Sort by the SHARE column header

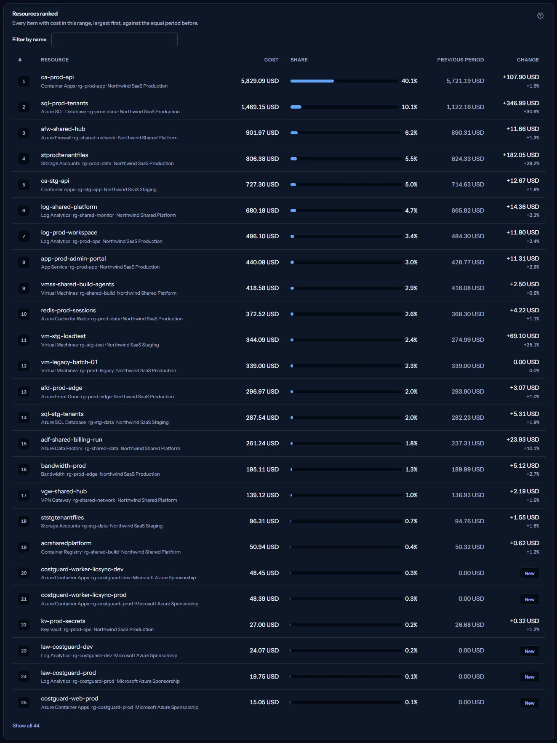click(x=299, y=60)
